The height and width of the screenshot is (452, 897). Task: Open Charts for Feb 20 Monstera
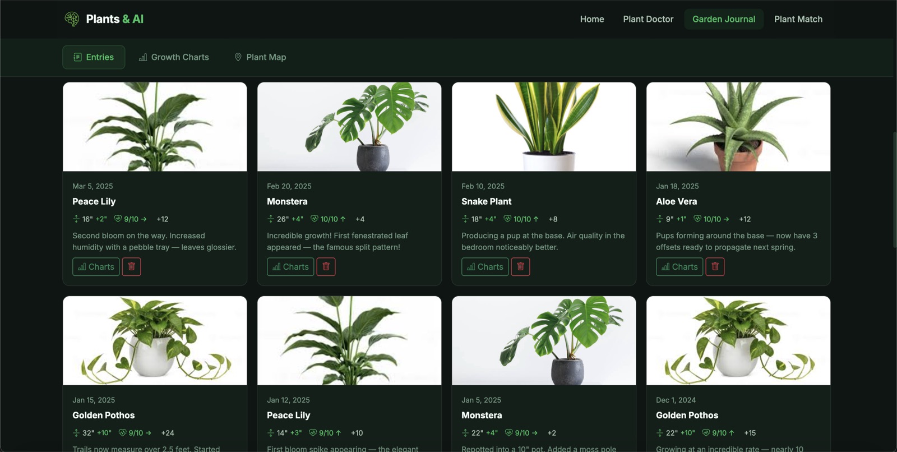290,267
